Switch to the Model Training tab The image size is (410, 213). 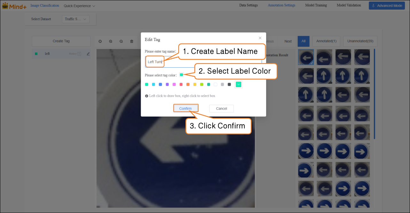316,5
